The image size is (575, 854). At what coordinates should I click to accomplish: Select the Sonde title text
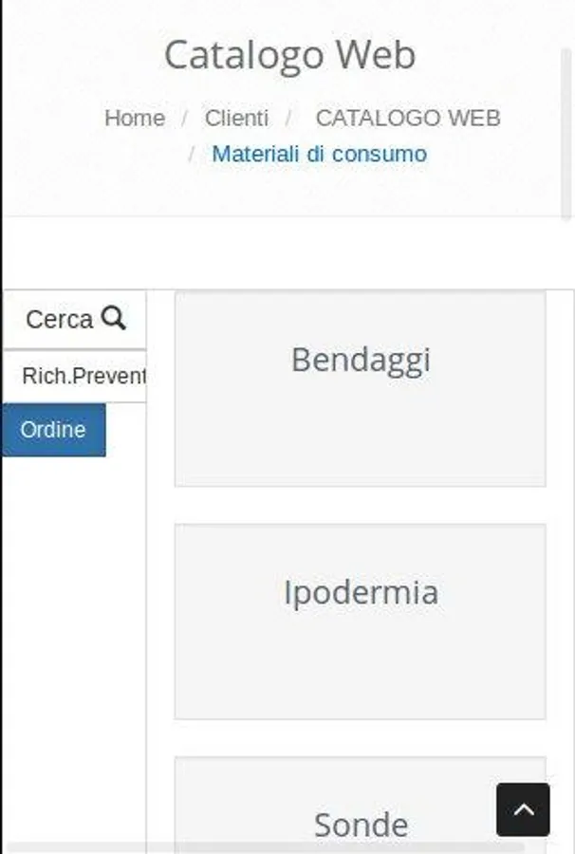361,825
